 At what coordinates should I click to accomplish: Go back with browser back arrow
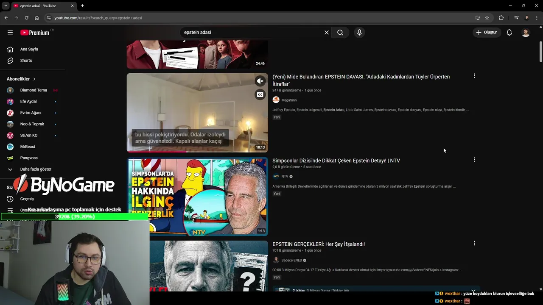6,18
